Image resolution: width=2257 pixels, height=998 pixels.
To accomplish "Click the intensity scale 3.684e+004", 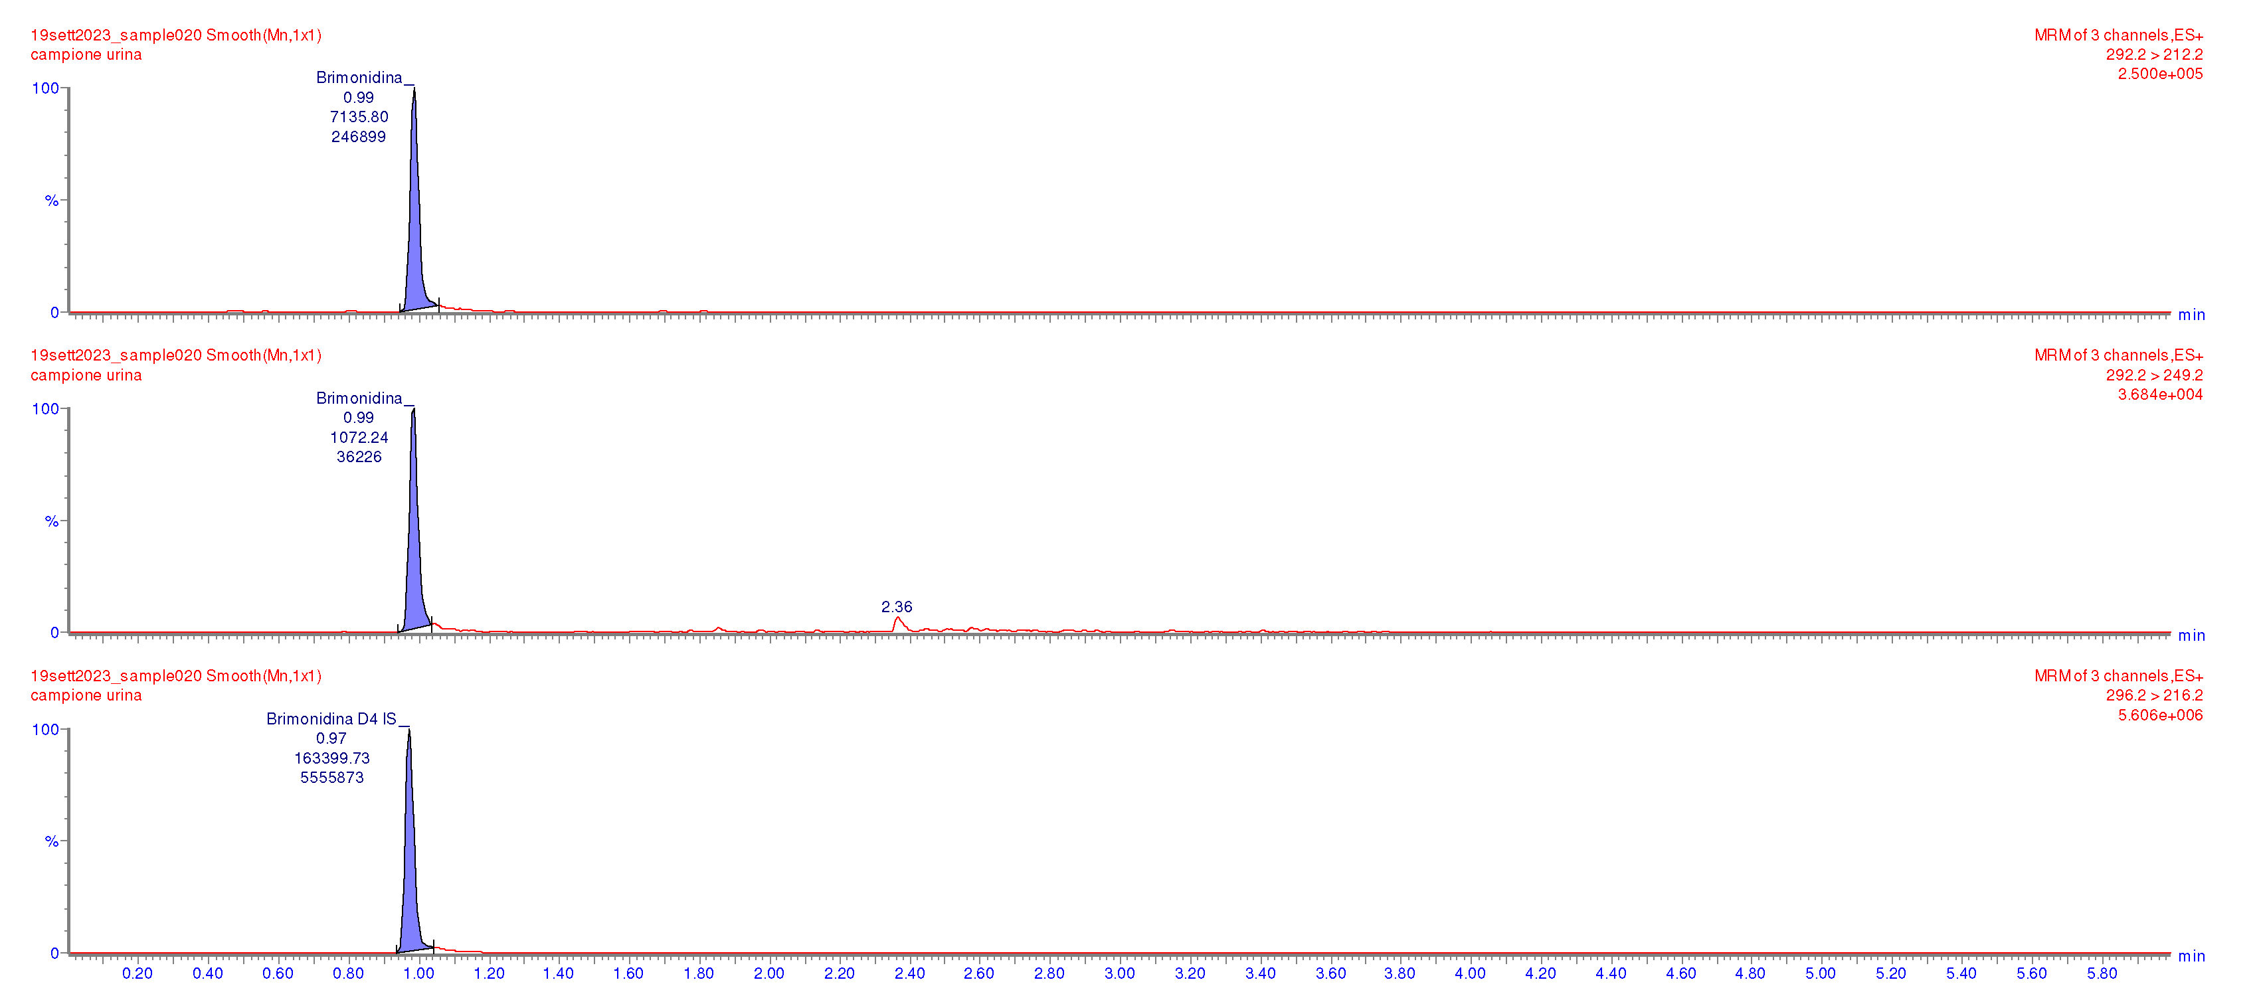I will 2160,394.
